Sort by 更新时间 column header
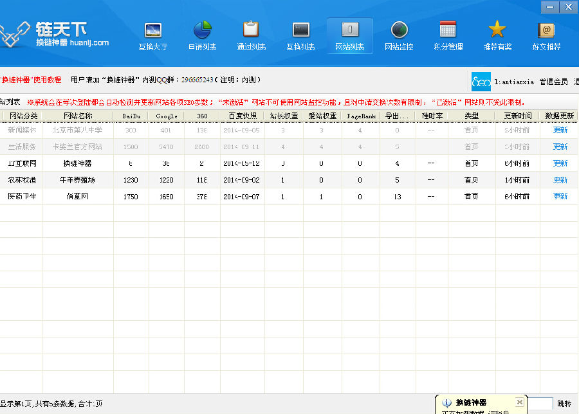This screenshot has height=414, width=579. [x=517, y=116]
